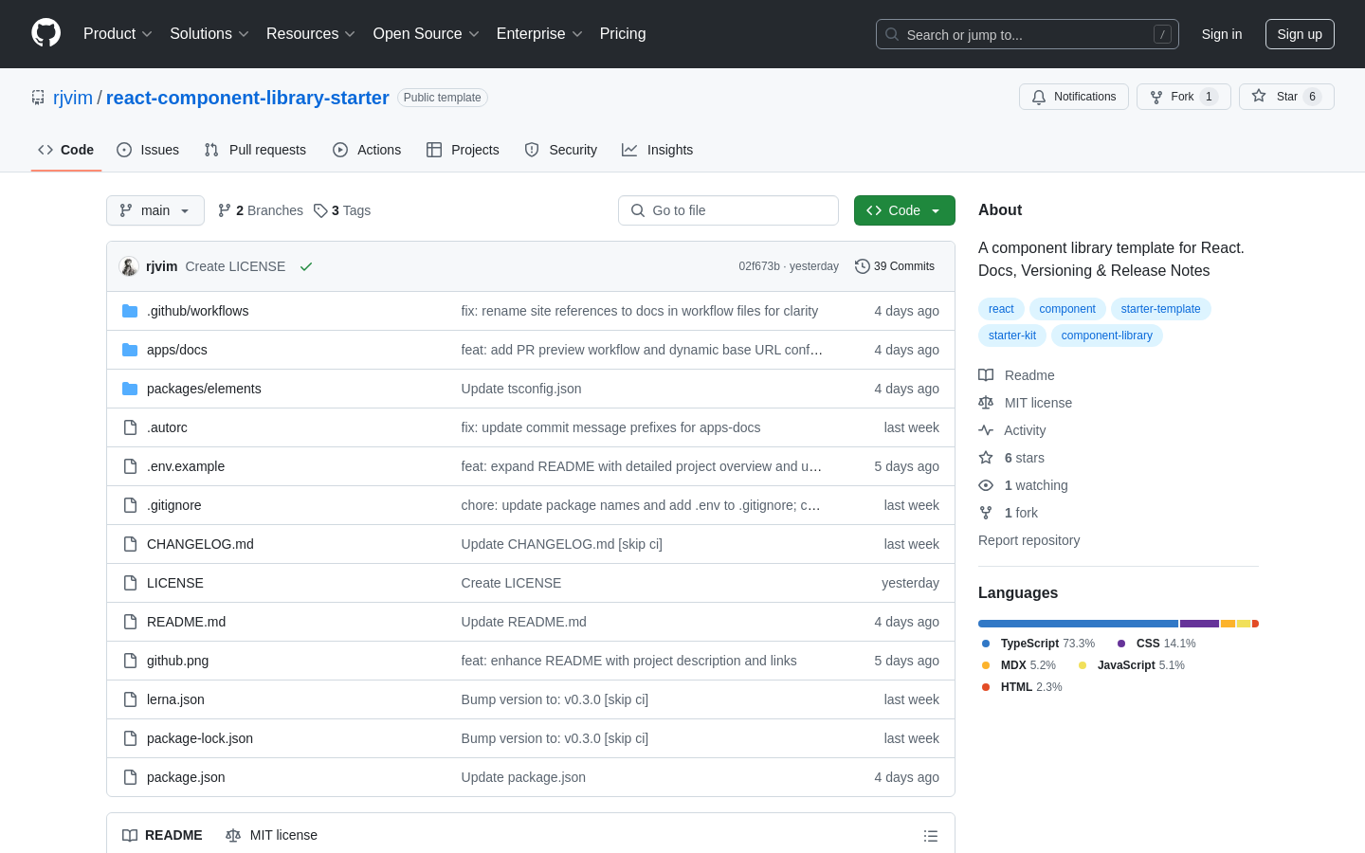Click the Readme book icon in About

pyautogui.click(x=986, y=375)
